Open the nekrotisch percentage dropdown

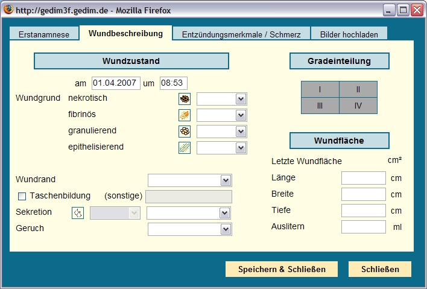tap(221, 99)
